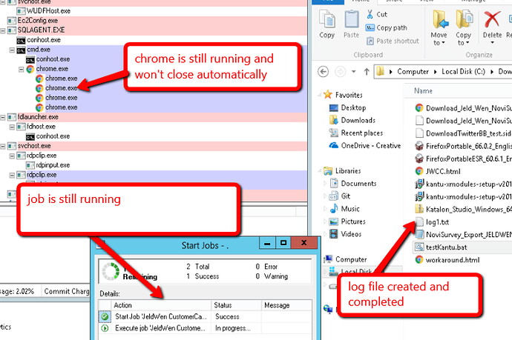
Task: Select the rdpinput.exe process
Action: point(53,165)
